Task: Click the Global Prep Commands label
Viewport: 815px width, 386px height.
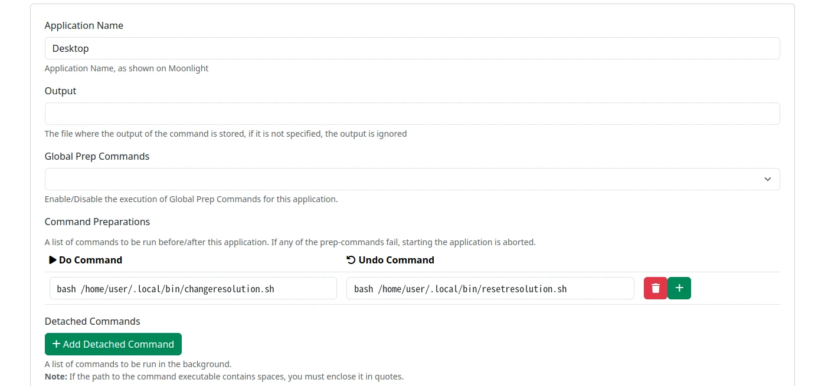Action: point(97,156)
